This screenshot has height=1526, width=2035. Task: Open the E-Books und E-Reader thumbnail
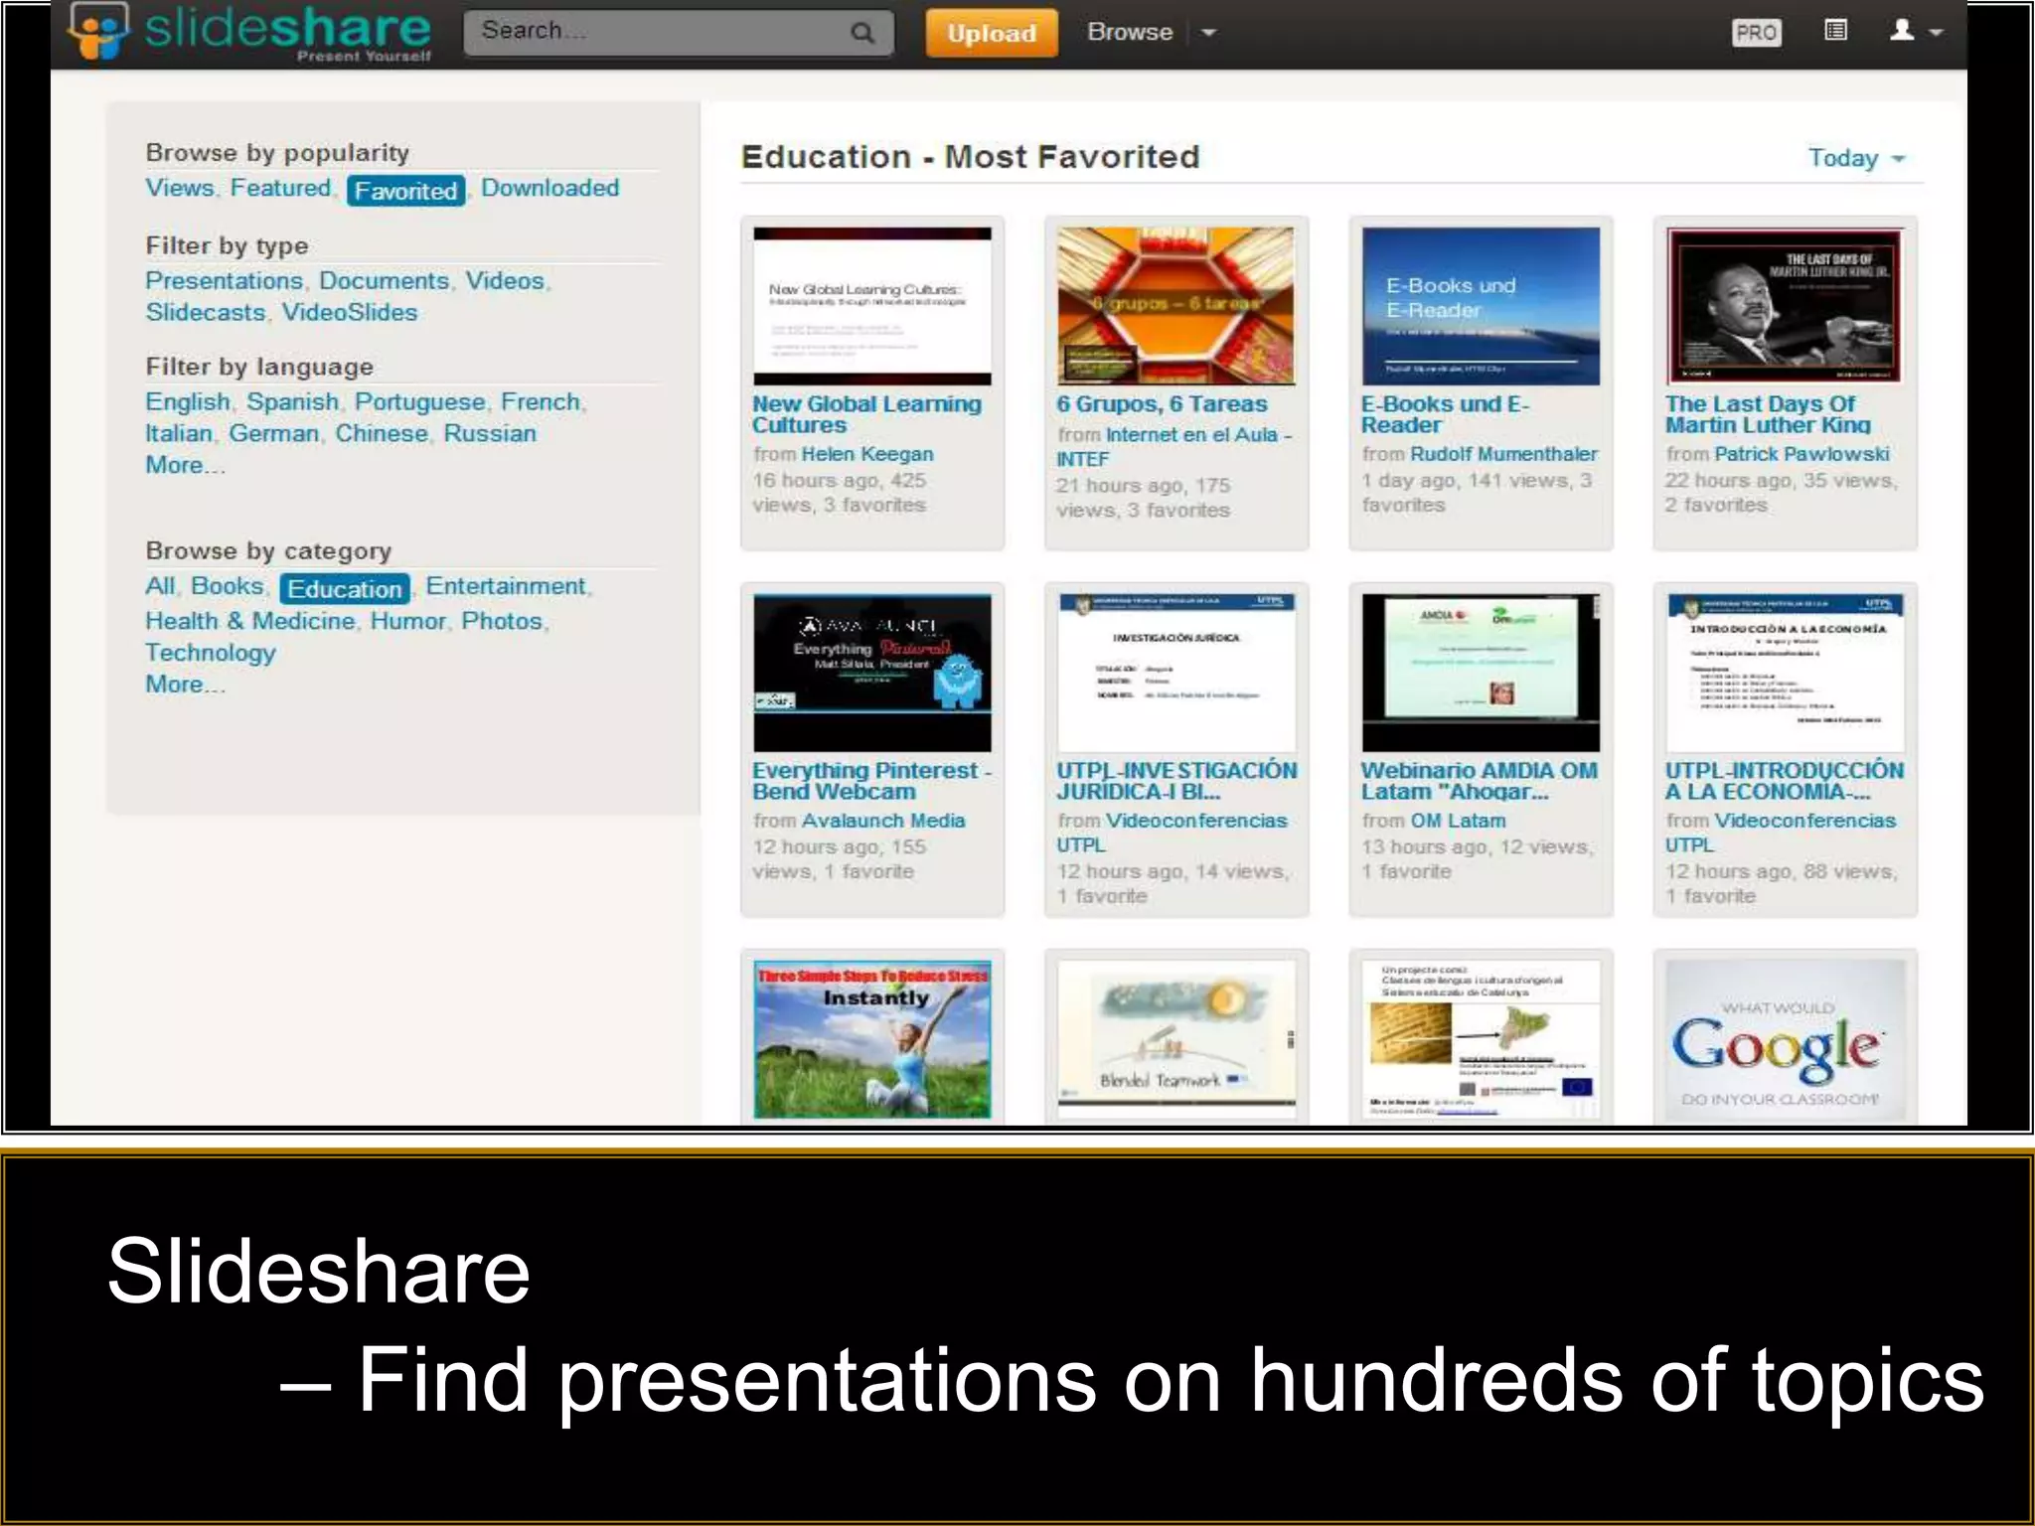coord(1481,306)
